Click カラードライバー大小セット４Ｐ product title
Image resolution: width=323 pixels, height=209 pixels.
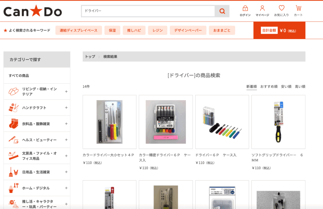[x=109, y=155]
